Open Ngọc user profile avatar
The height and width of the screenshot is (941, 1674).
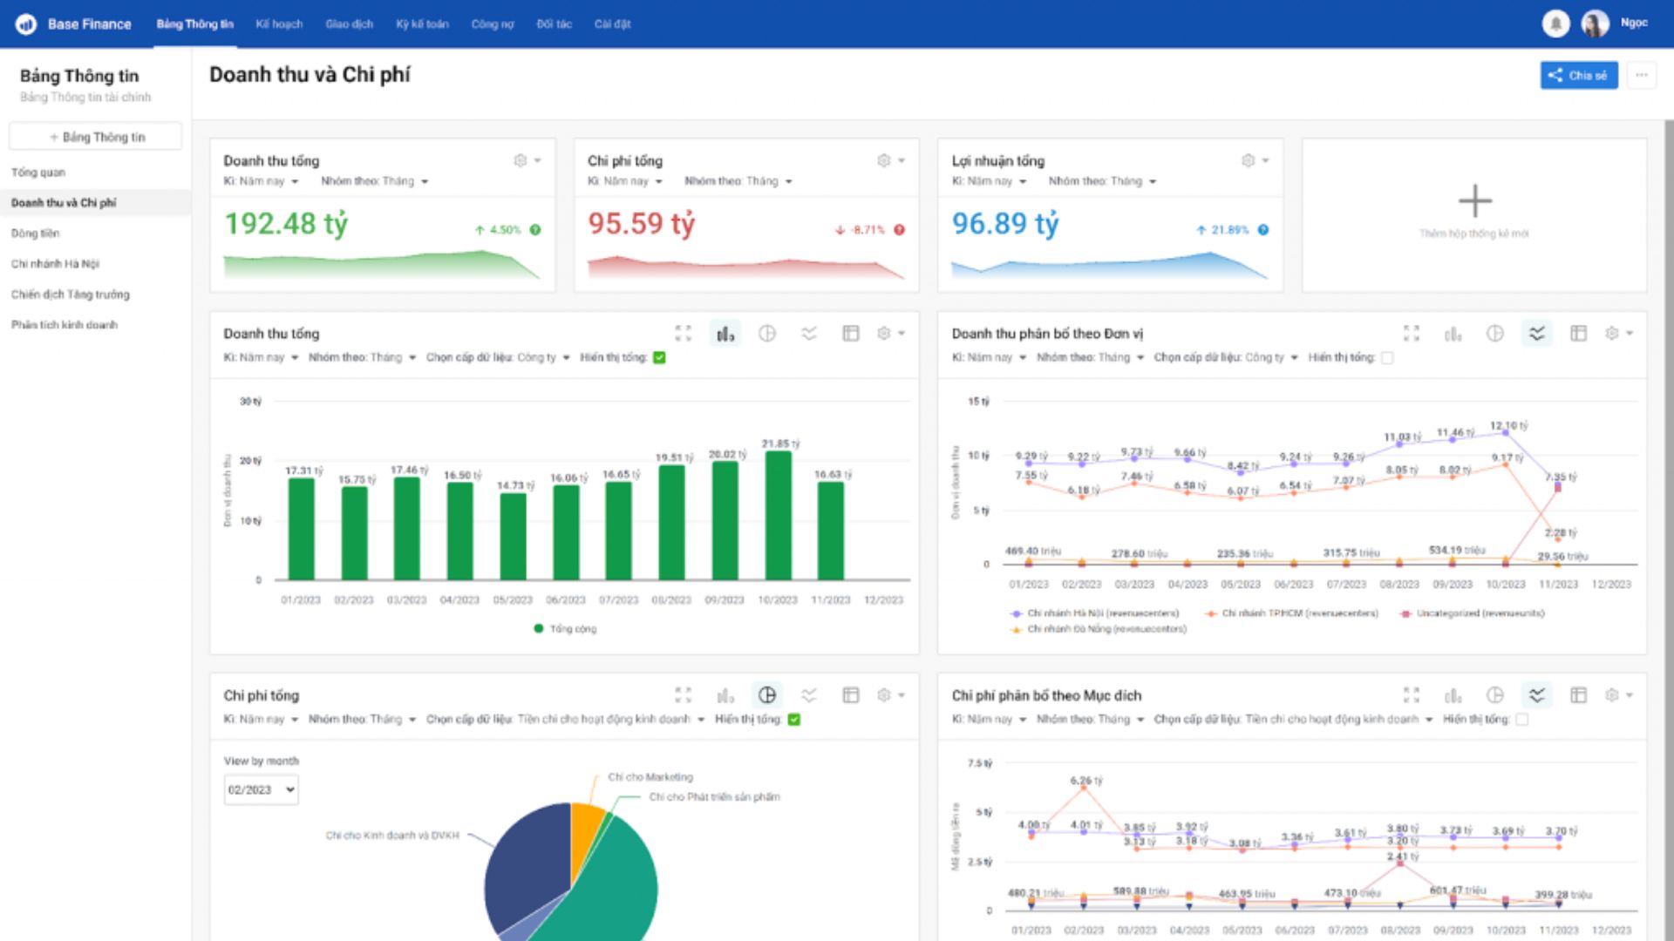click(1595, 24)
